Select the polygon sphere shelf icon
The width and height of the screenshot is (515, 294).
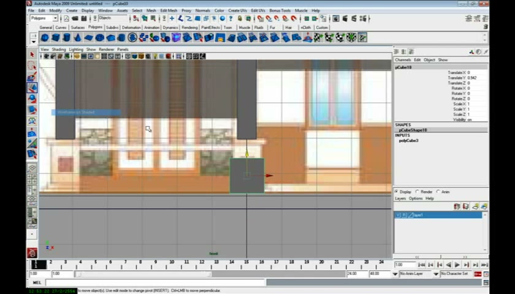pyautogui.click(x=45, y=38)
